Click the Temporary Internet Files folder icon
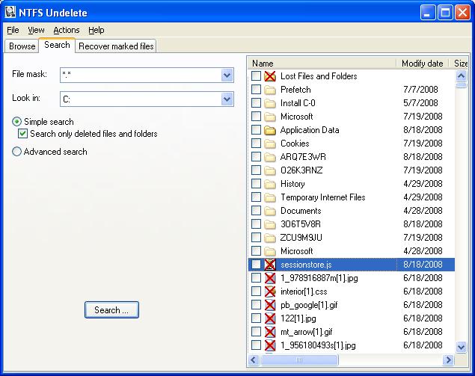 (x=270, y=197)
